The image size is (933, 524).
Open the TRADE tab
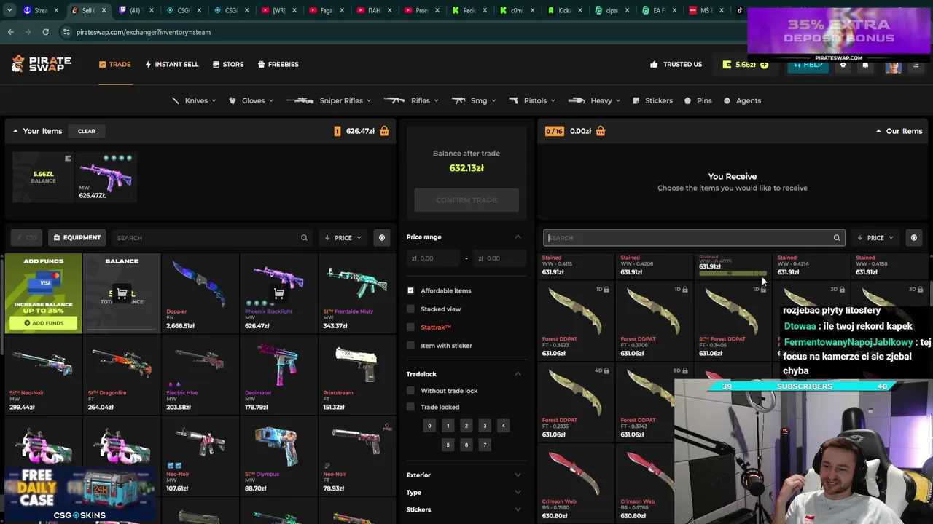[115, 64]
